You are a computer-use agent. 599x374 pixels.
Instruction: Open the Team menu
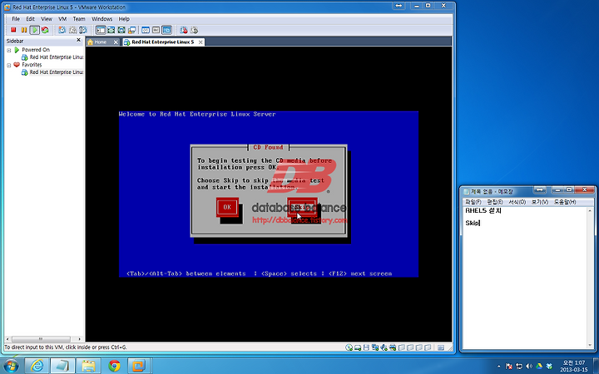point(79,18)
